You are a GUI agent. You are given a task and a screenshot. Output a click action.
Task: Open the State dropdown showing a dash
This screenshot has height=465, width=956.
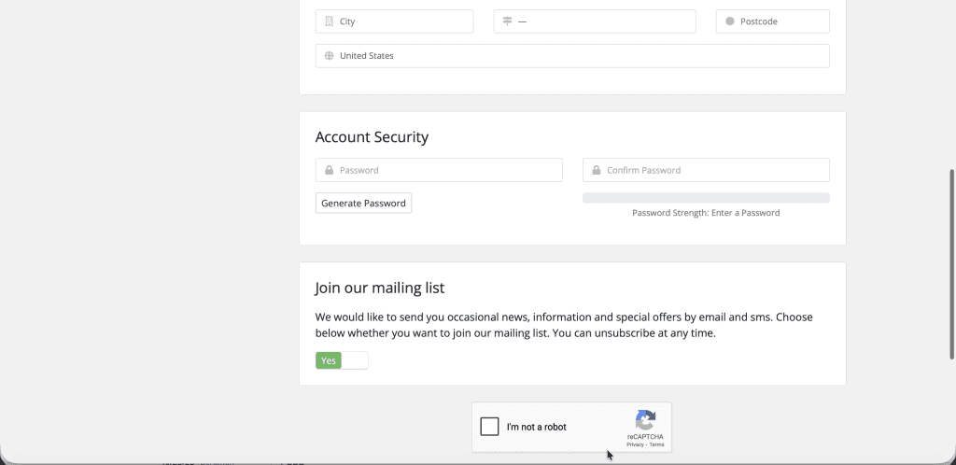click(602, 21)
